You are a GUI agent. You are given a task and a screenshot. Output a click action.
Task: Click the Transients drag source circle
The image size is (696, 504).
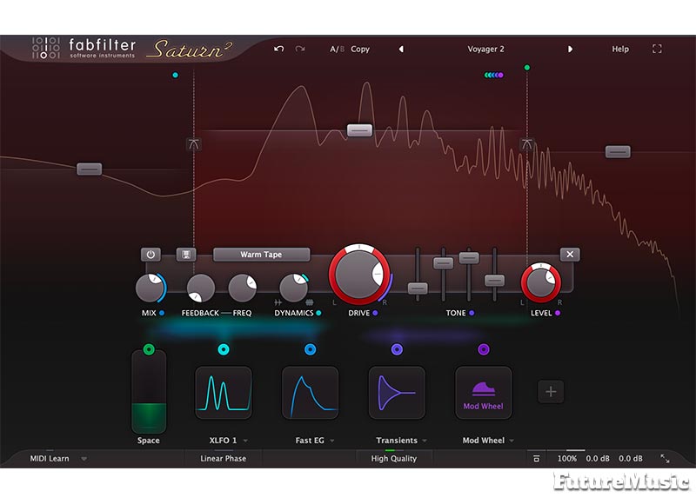[397, 349]
